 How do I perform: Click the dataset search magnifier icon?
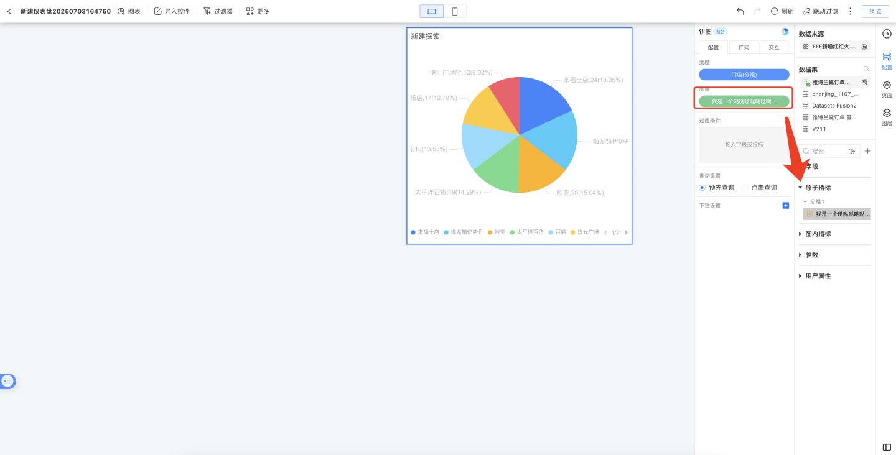pyautogui.click(x=866, y=69)
